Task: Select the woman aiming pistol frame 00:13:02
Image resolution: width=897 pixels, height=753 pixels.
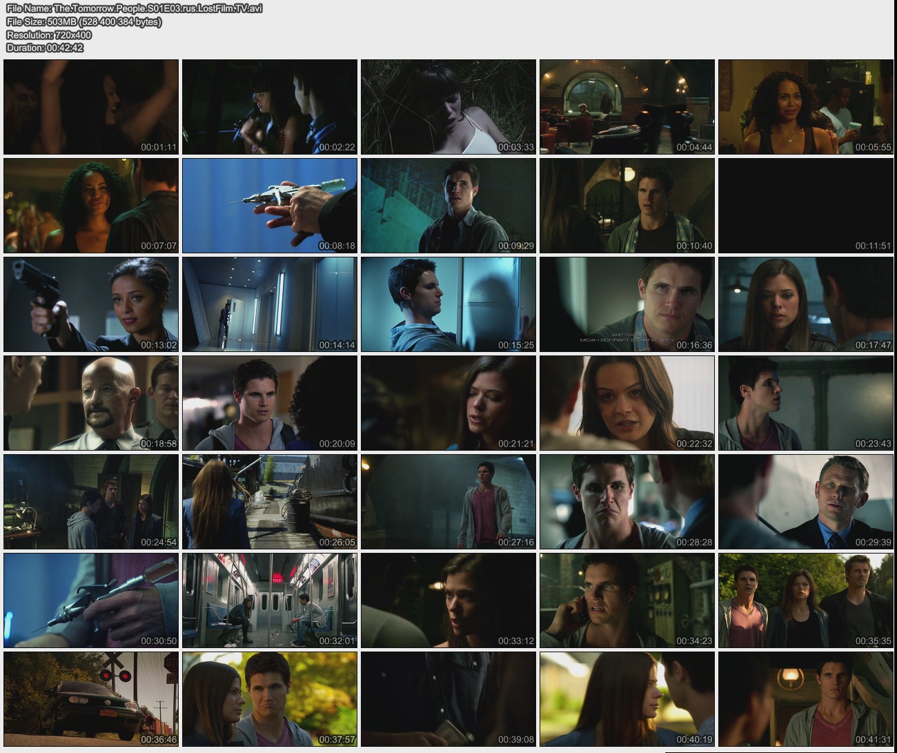Action: (91, 304)
